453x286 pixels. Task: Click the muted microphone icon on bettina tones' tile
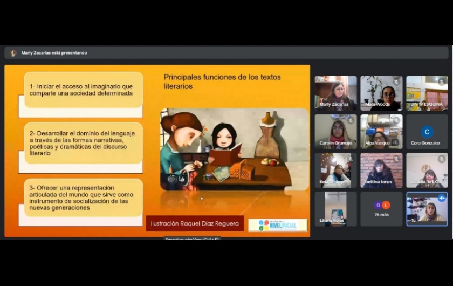tap(396, 159)
